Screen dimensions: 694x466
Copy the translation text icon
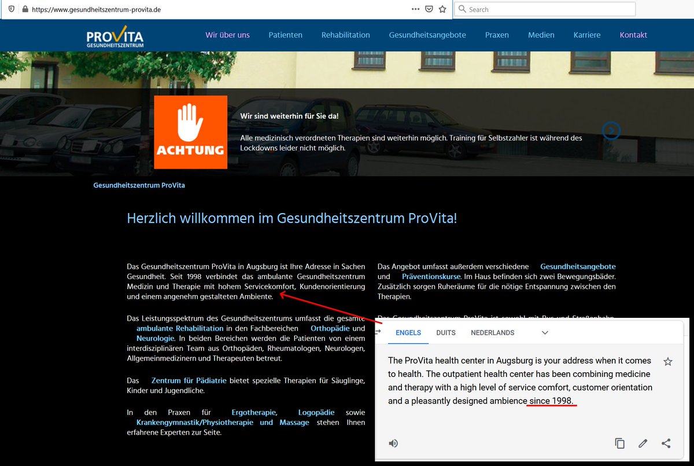[x=619, y=443]
